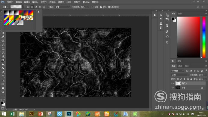Swap foreground and background colors
Screen dimensions: 208x117
(4, 100)
